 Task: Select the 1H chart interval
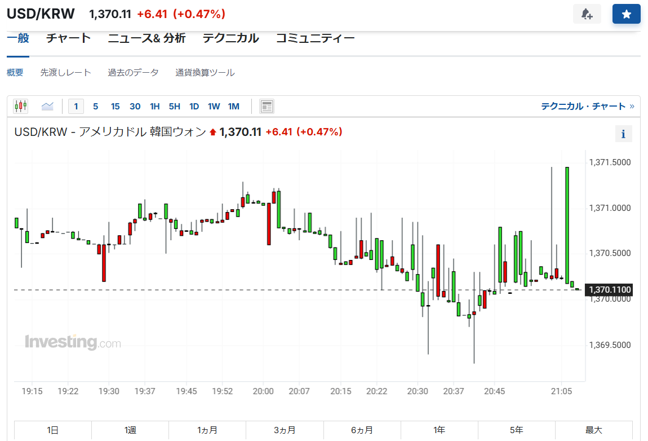154,106
